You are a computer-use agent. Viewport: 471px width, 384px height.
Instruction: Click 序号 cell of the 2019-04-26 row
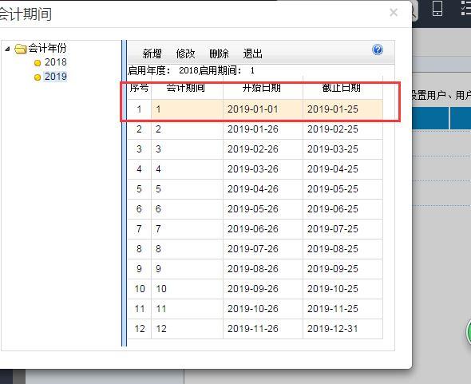point(140,189)
